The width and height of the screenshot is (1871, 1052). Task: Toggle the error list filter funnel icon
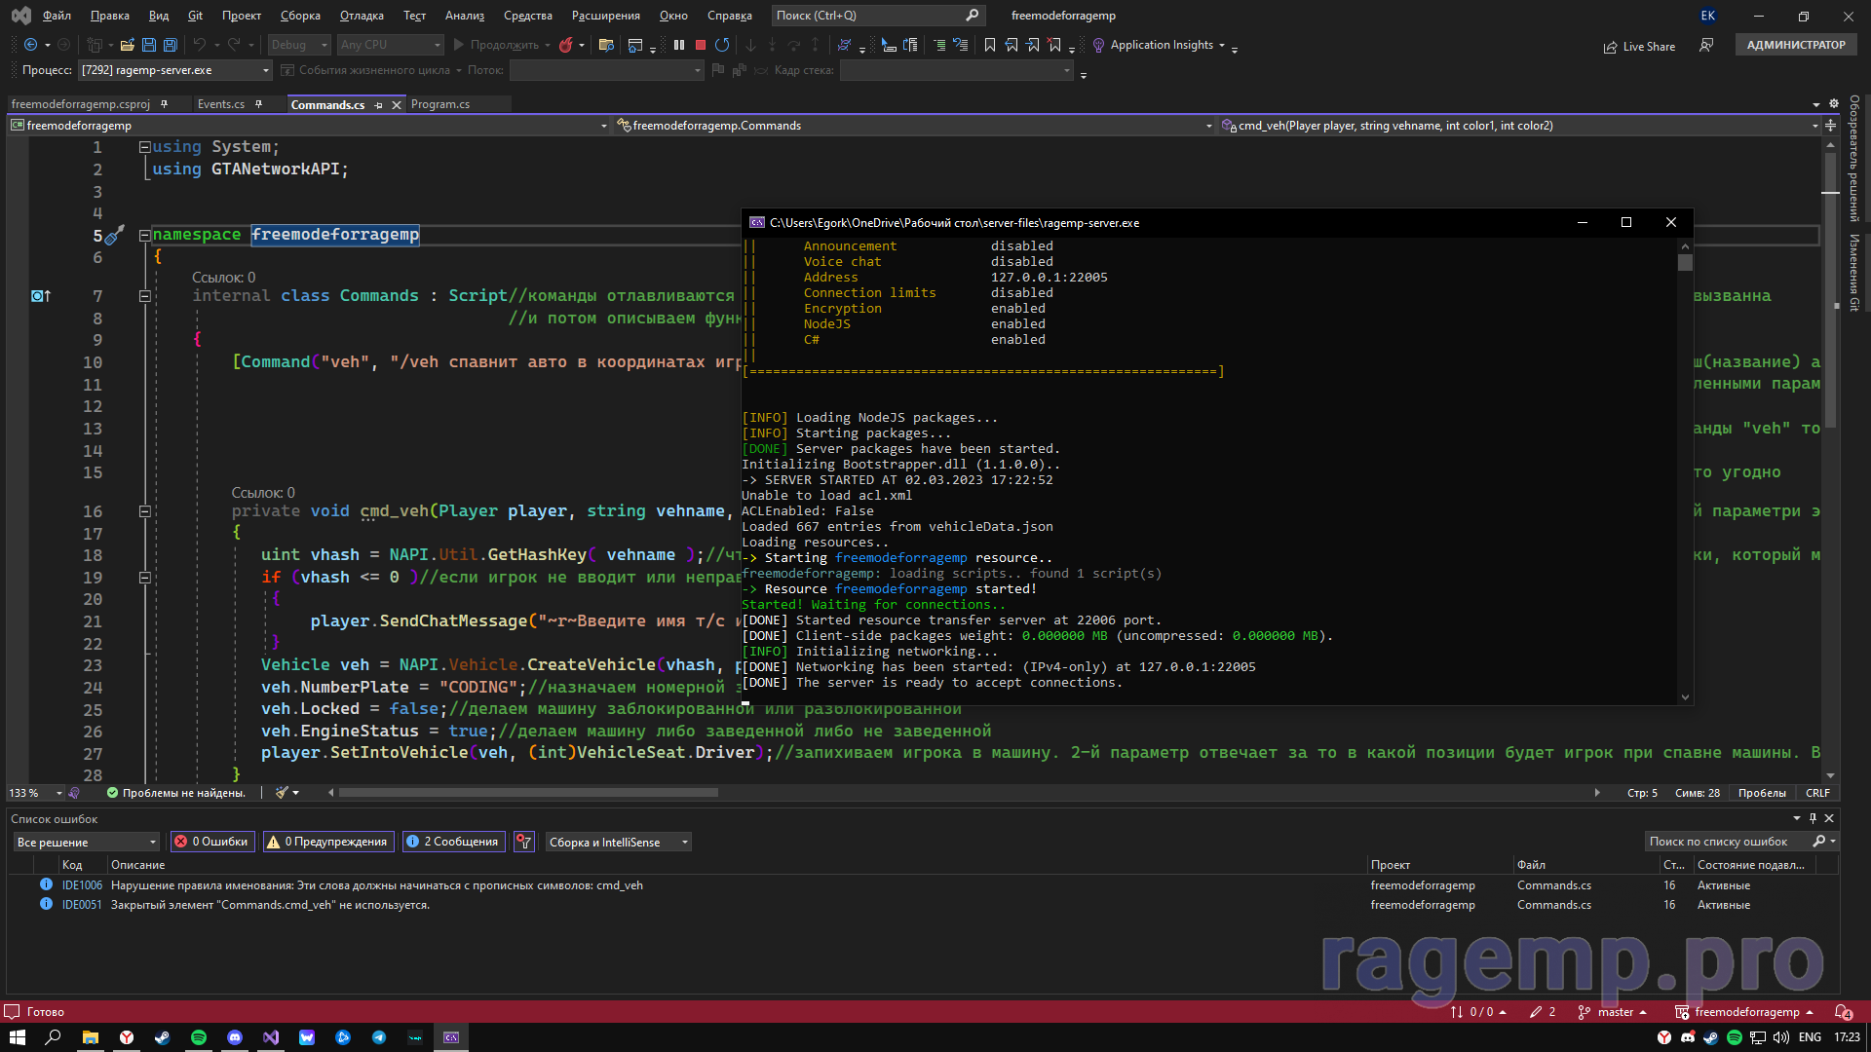pyautogui.click(x=524, y=842)
